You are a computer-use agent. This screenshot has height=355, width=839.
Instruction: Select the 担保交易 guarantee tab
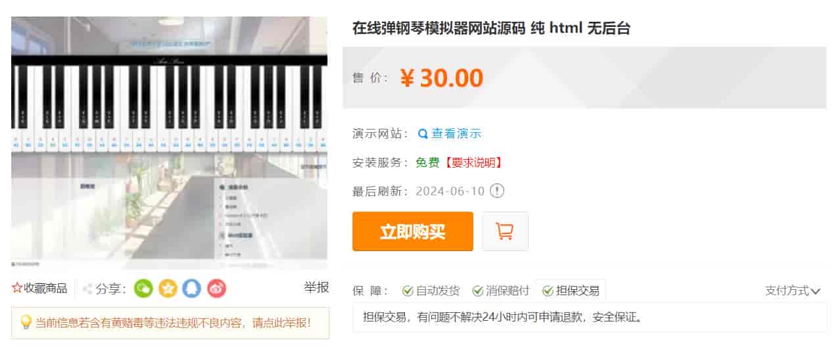pos(571,291)
